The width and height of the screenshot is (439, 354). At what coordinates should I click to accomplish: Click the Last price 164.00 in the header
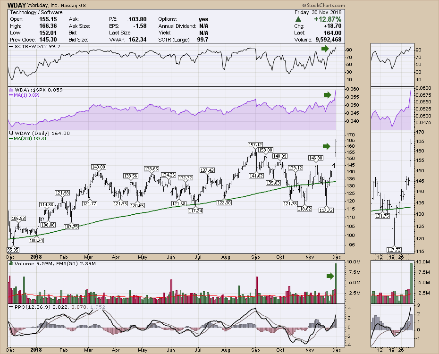click(x=332, y=33)
